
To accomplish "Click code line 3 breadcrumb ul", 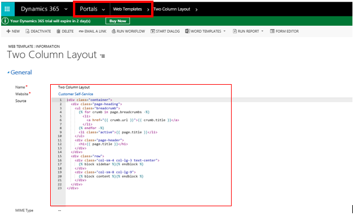I will pos(97,108).
